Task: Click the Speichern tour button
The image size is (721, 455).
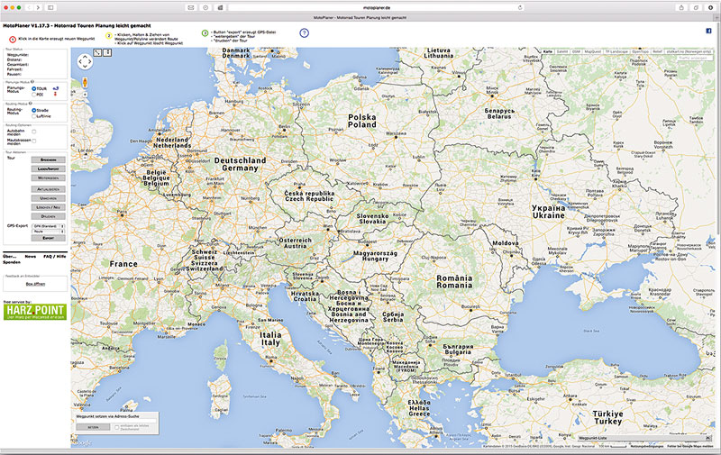Action: pyautogui.click(x=50, y=159)
